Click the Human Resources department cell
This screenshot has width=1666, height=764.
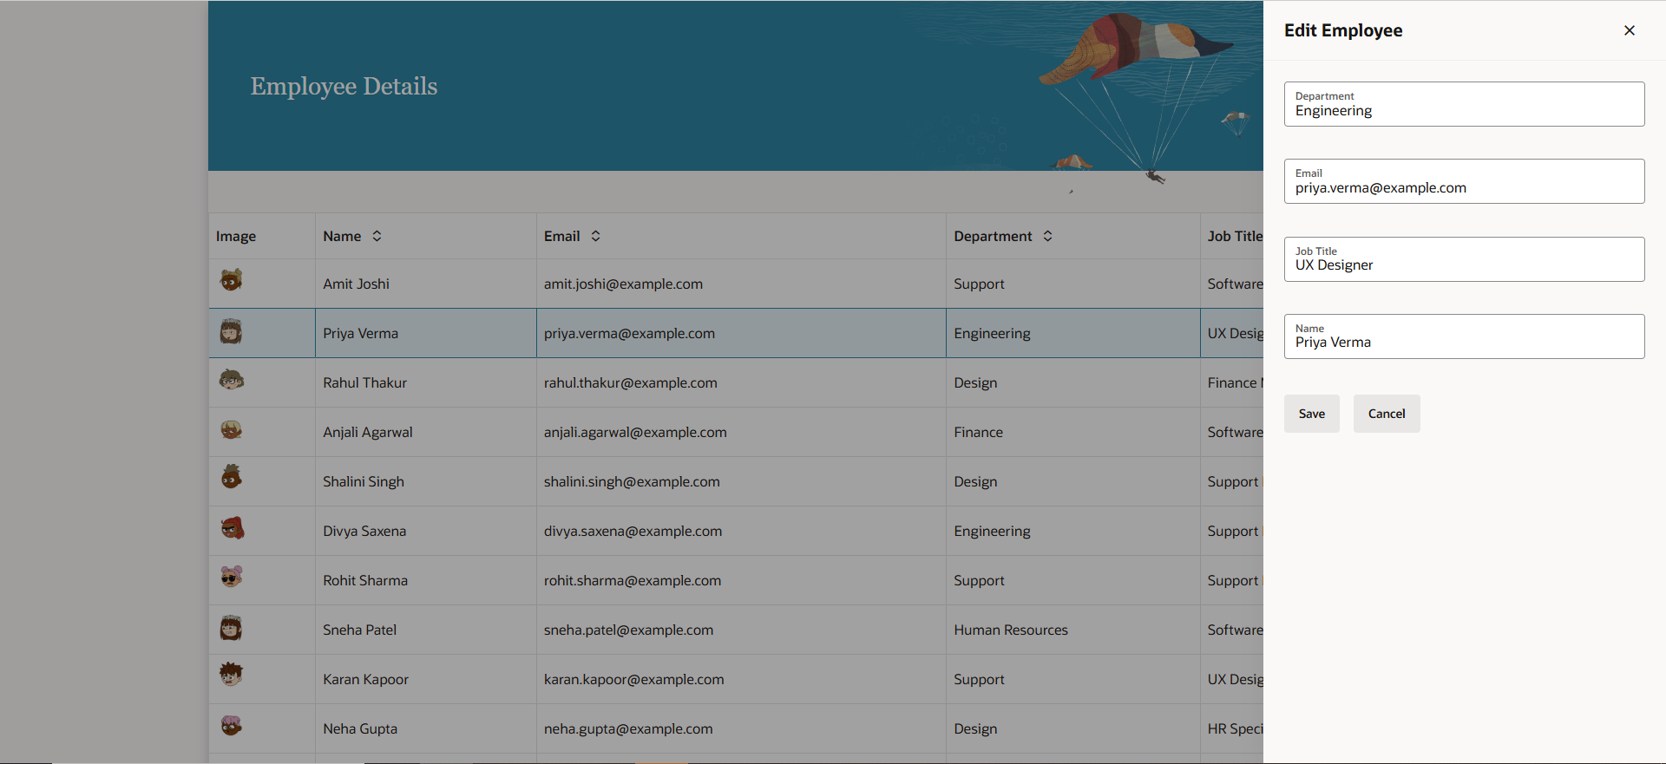[x=1010, y=630]
